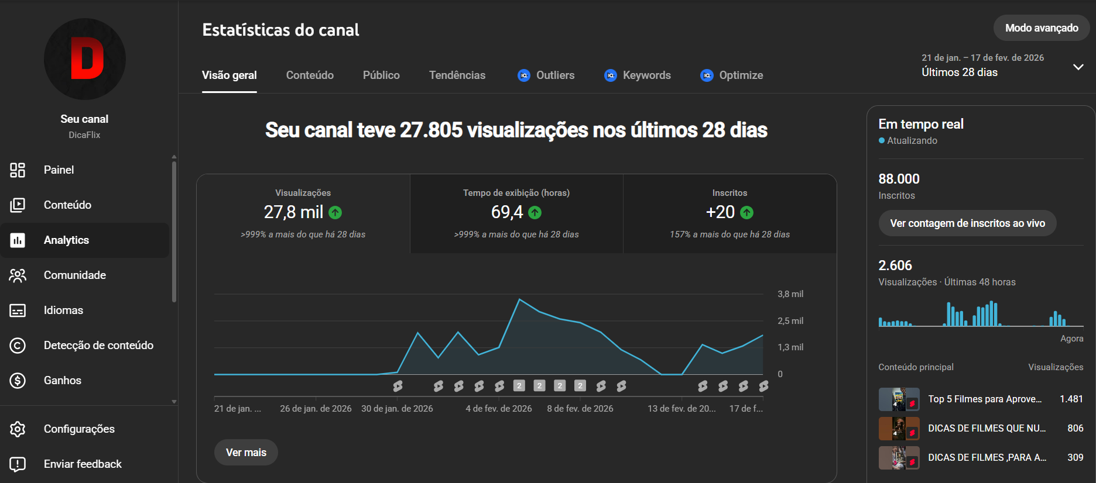Click the "Conteúdo principal" column header
This screenshot has height=483, width=1096.
coord(916,367)
